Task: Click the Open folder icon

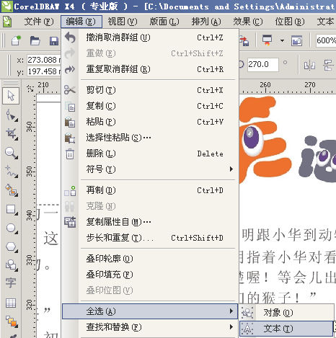Action: point(35,40)
